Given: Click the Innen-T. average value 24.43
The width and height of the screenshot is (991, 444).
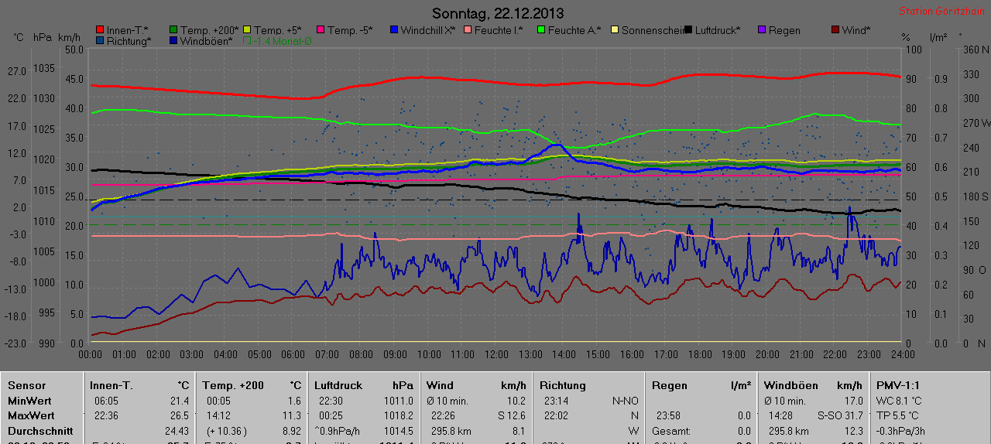Looking at the screenshot, I should (x=177, y=431).
